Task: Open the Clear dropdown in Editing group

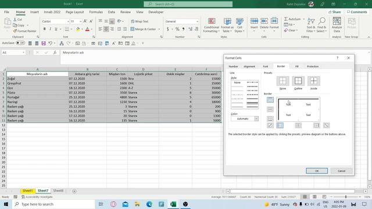Action: [291, 30]
